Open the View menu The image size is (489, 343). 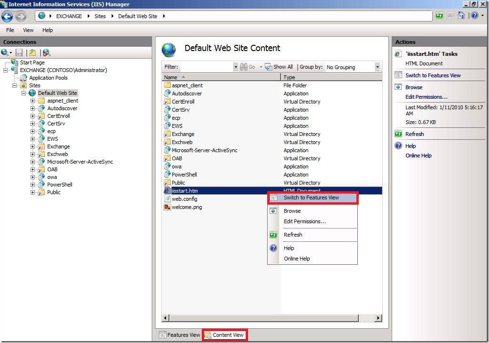click(x=28, y=30)
